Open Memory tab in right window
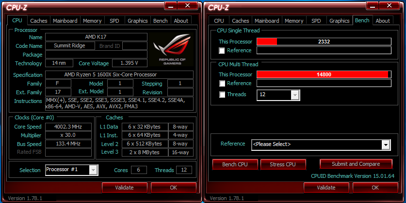Viewport: 406px width, 203px height. (294, 21)
